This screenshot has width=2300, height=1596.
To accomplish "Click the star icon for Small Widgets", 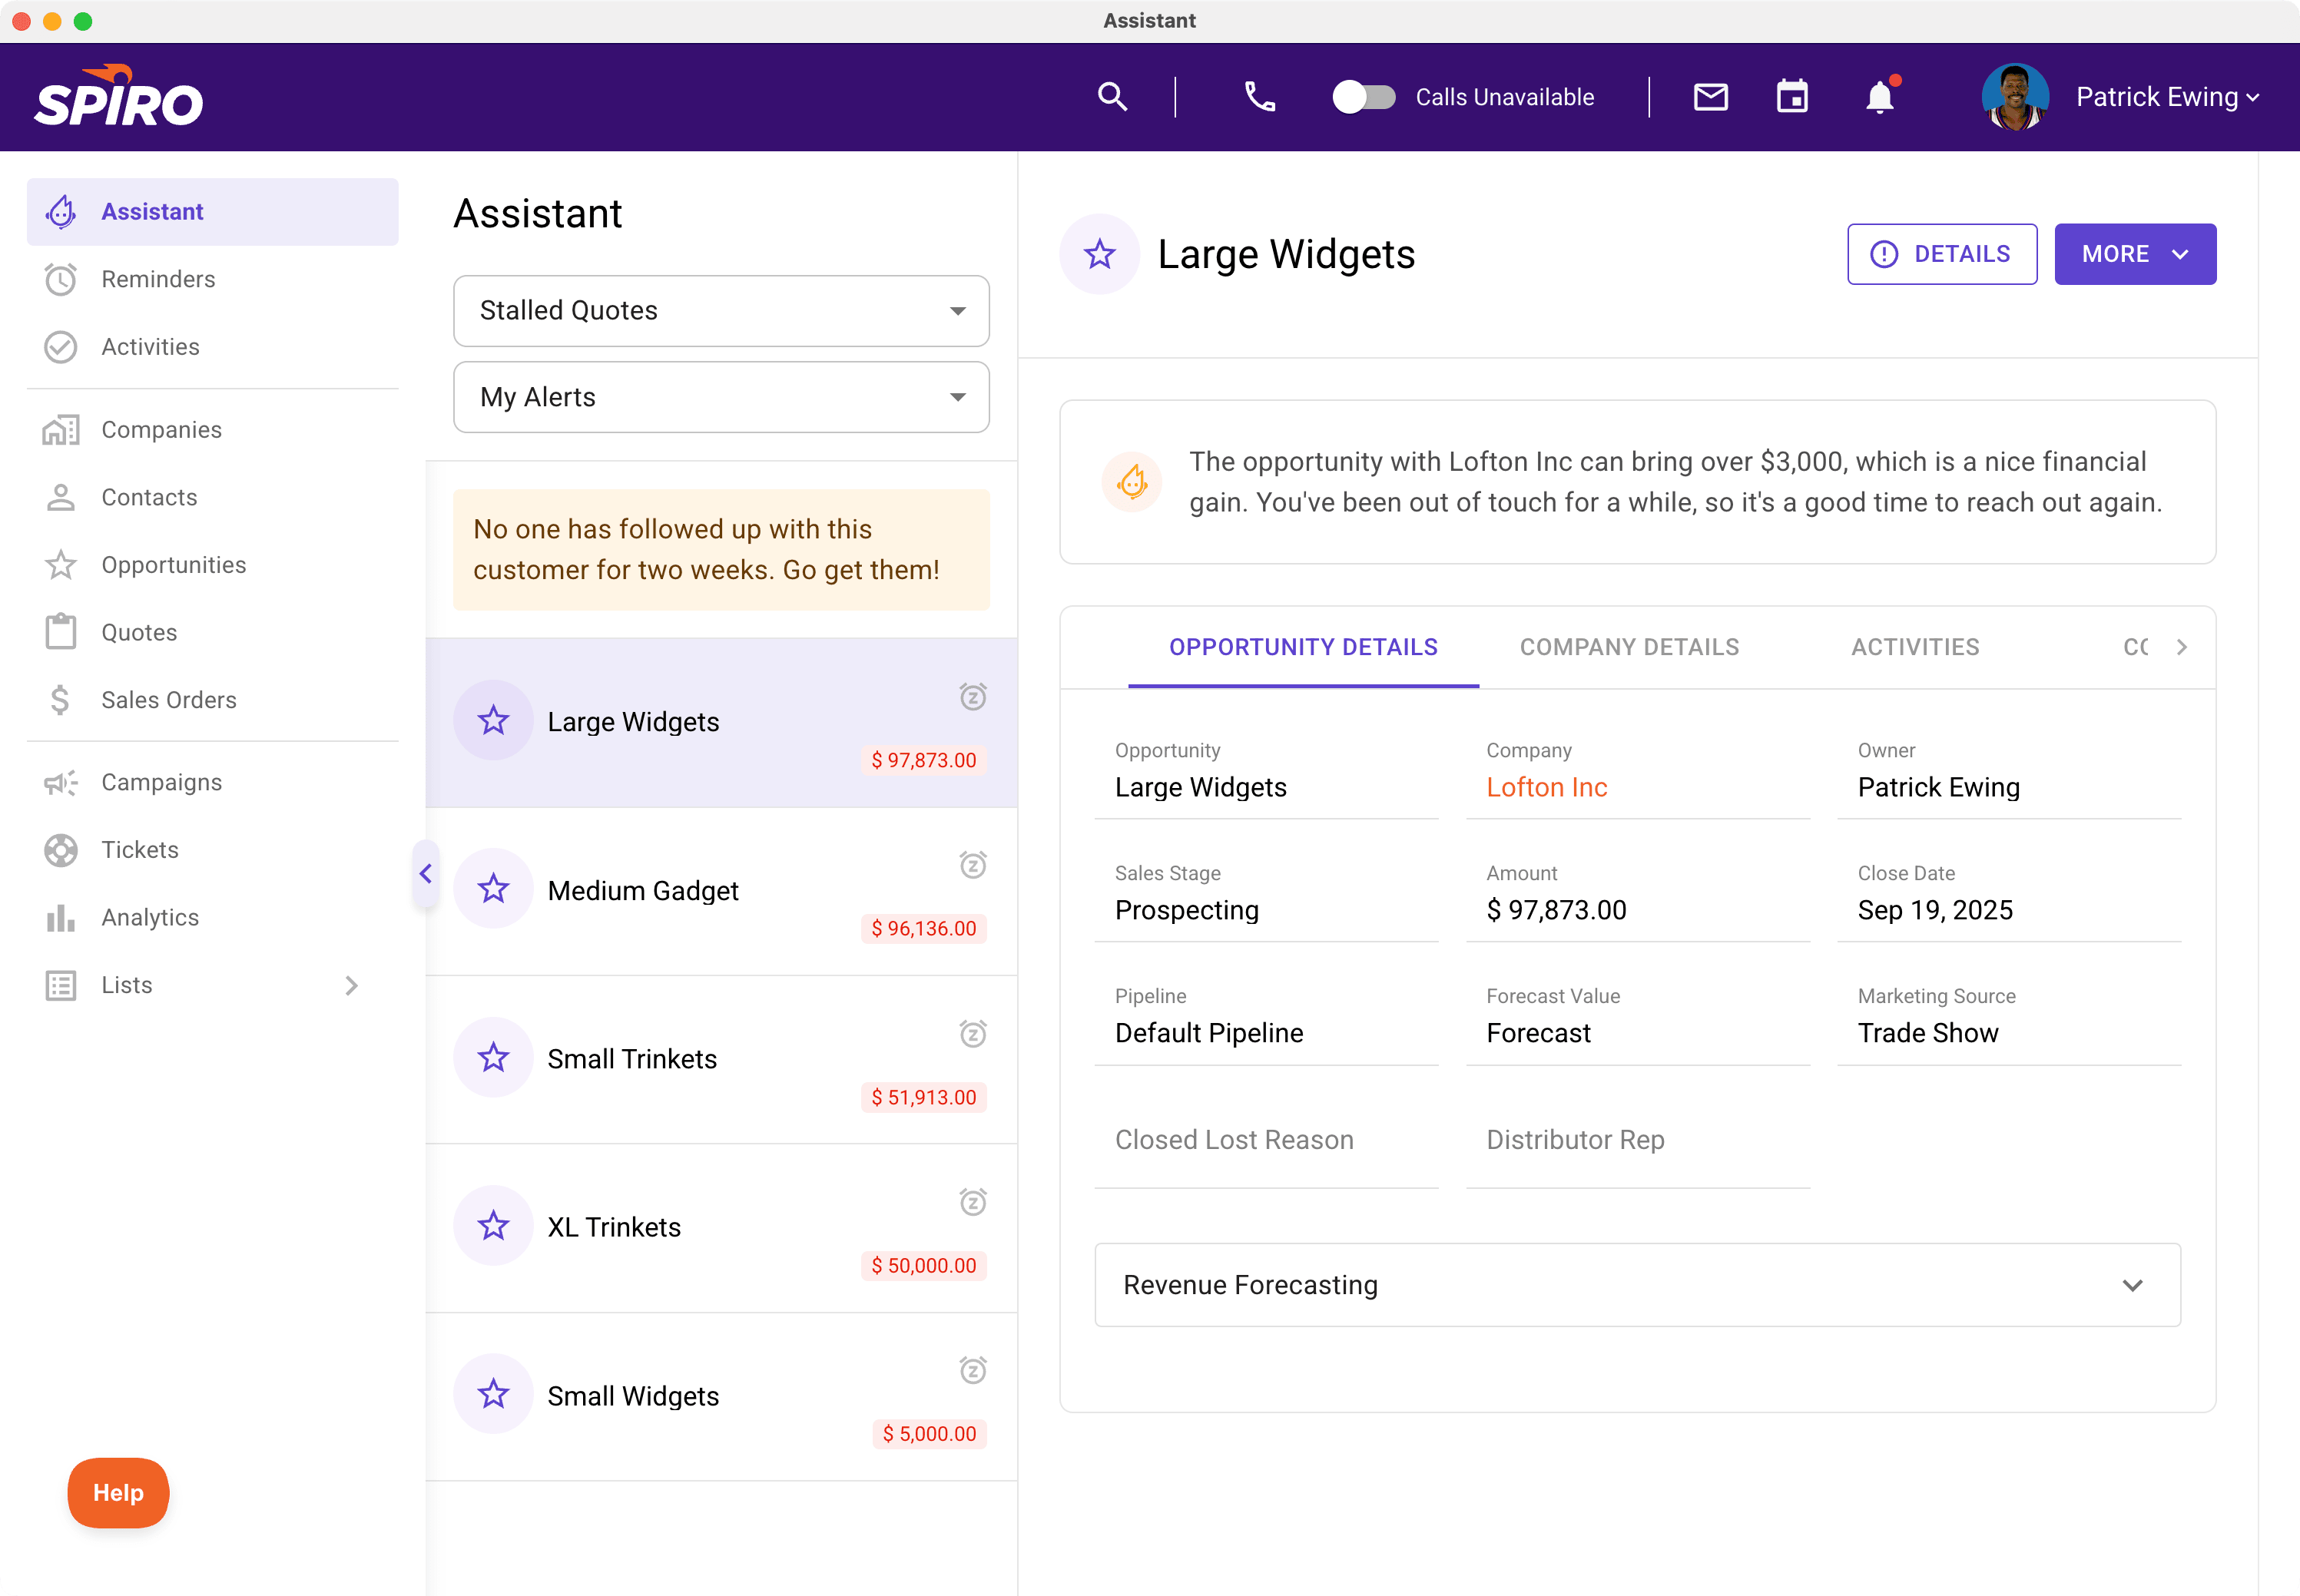I will click(x=493, y=1393).
